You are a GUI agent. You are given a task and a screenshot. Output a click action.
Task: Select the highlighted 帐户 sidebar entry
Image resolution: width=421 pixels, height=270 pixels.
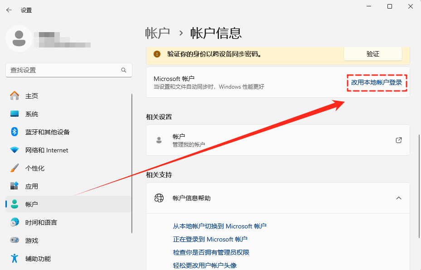(x=32, y=204)
